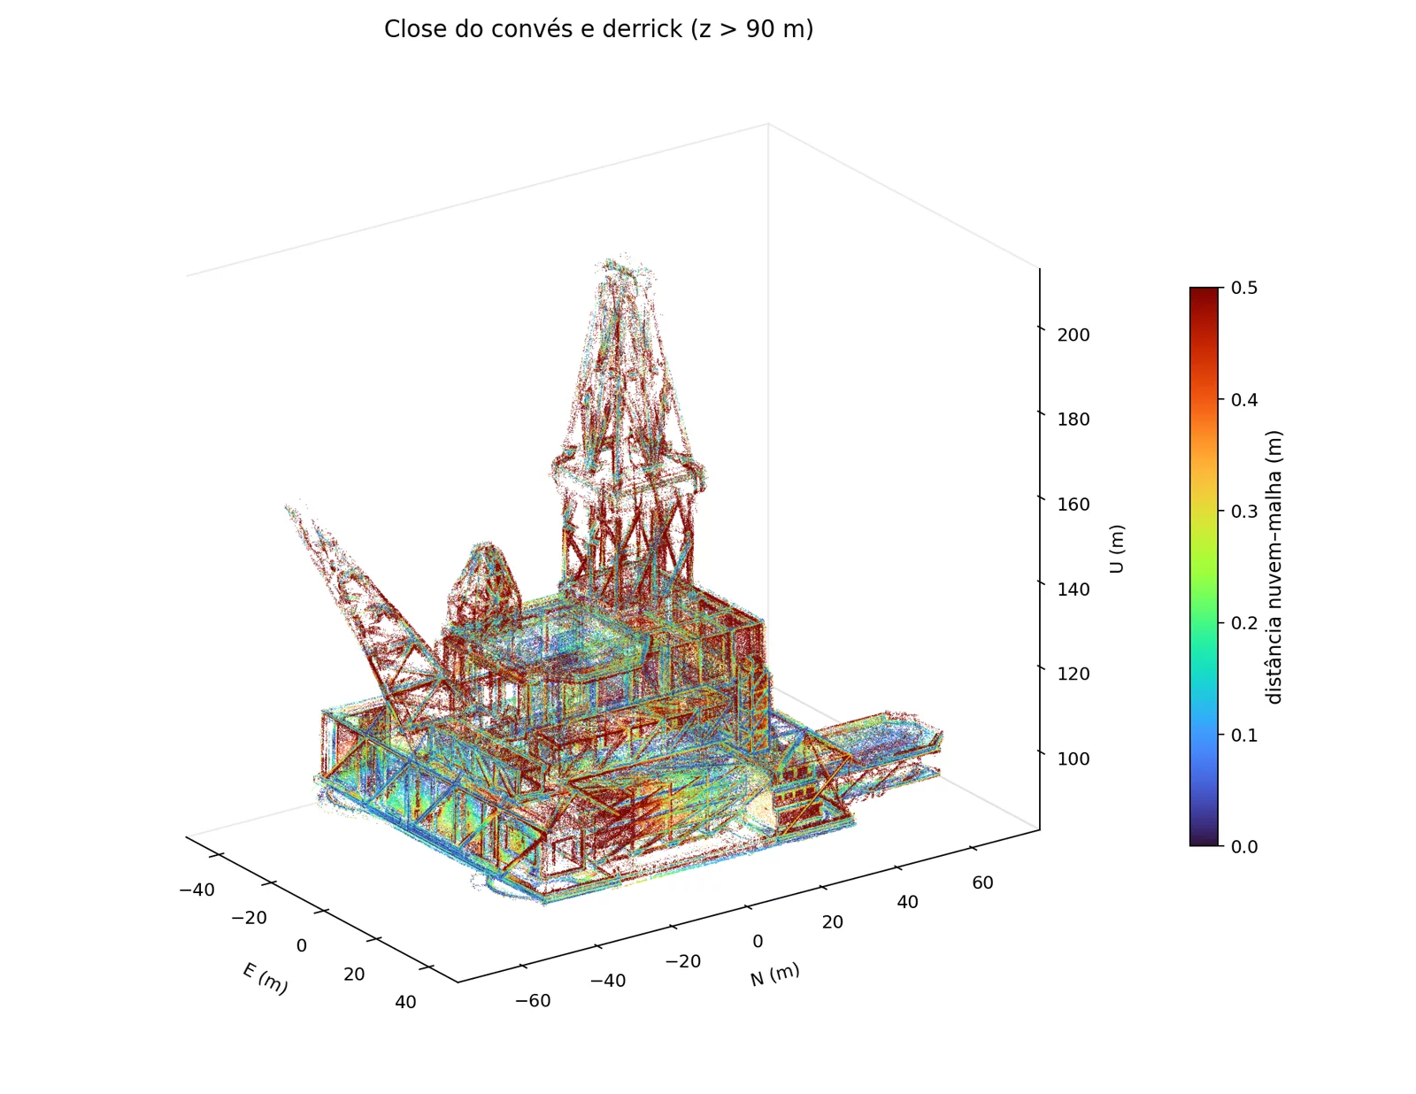1416x1094 pixels.
Task: Click the colorbar tick value 0.3
Action: (1243, 512)
